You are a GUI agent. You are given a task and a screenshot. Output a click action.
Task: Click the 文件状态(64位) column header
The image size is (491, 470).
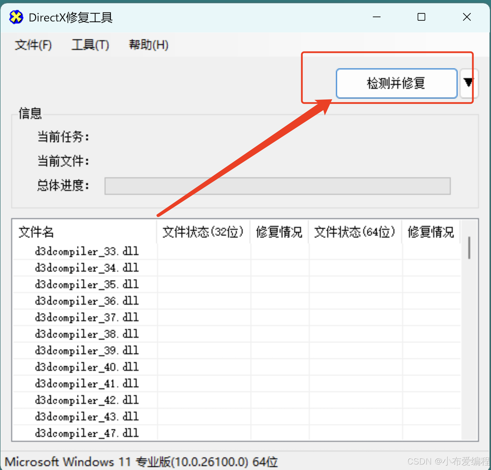point(355,232)
